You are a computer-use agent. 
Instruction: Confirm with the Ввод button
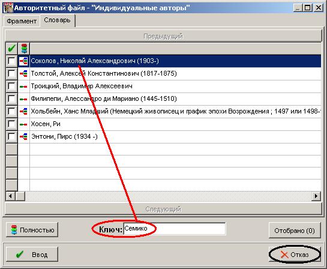32,255
